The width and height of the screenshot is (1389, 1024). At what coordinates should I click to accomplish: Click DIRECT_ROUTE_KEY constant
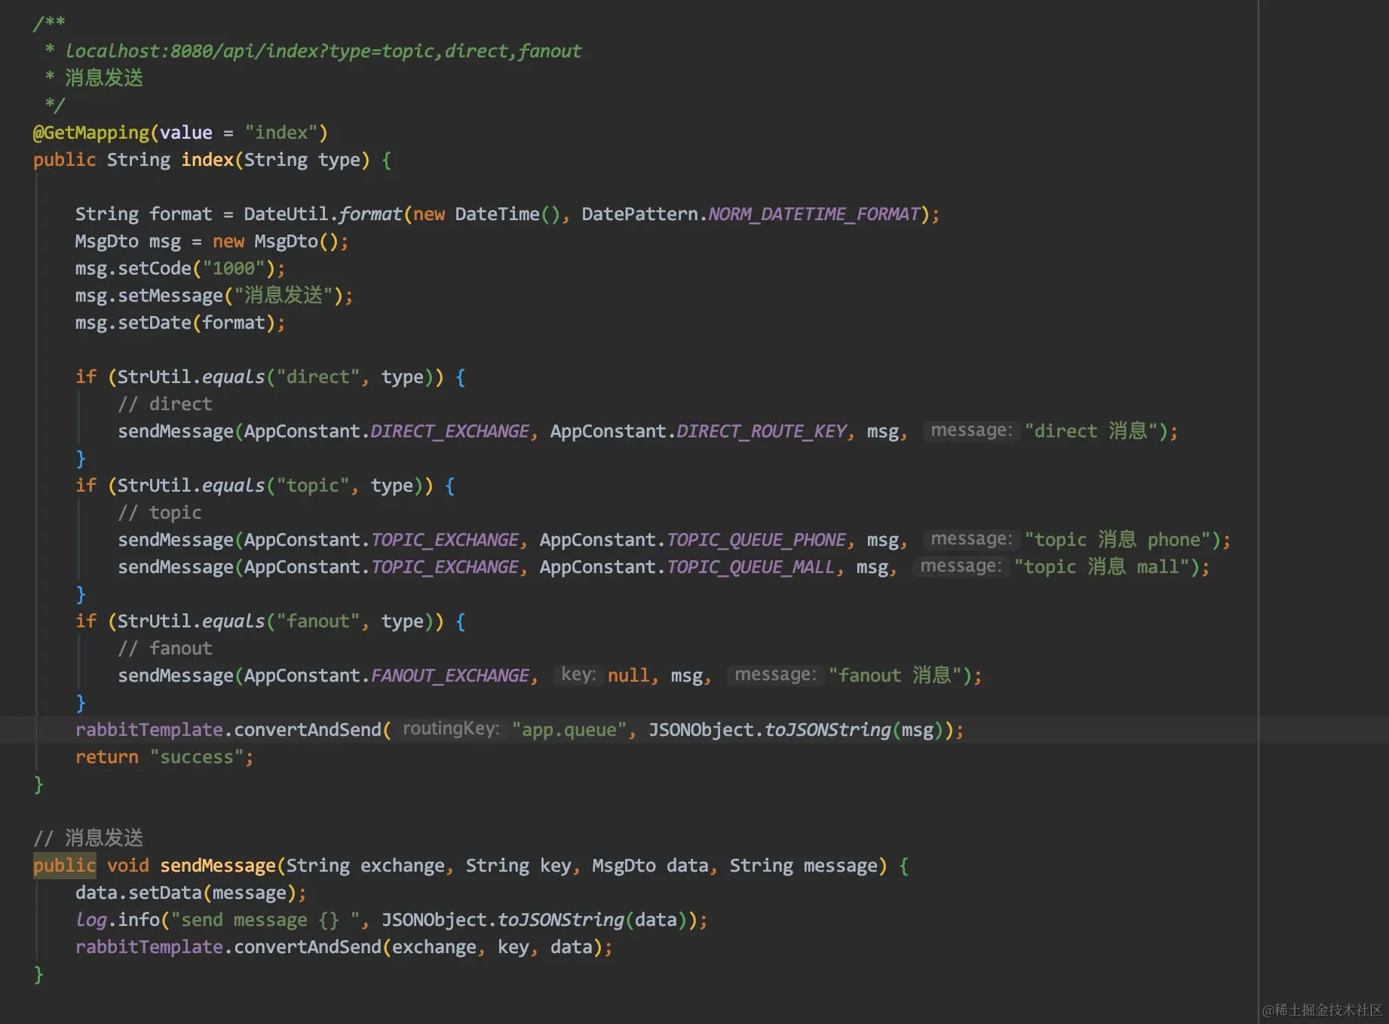(762, 431)
